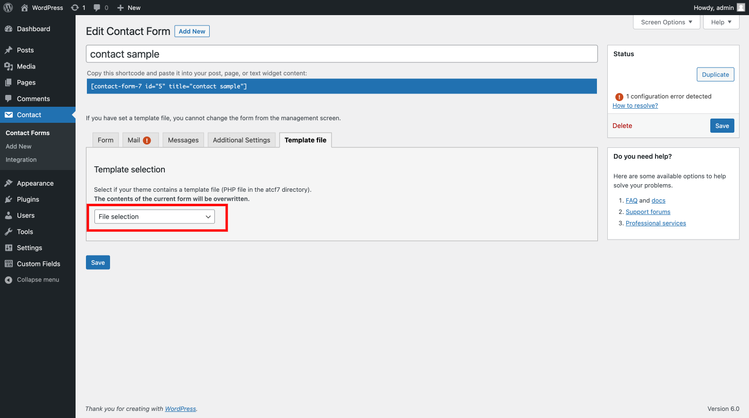749x418 pixels.
Task: Select the Template file tab
Action: [306, 140]
